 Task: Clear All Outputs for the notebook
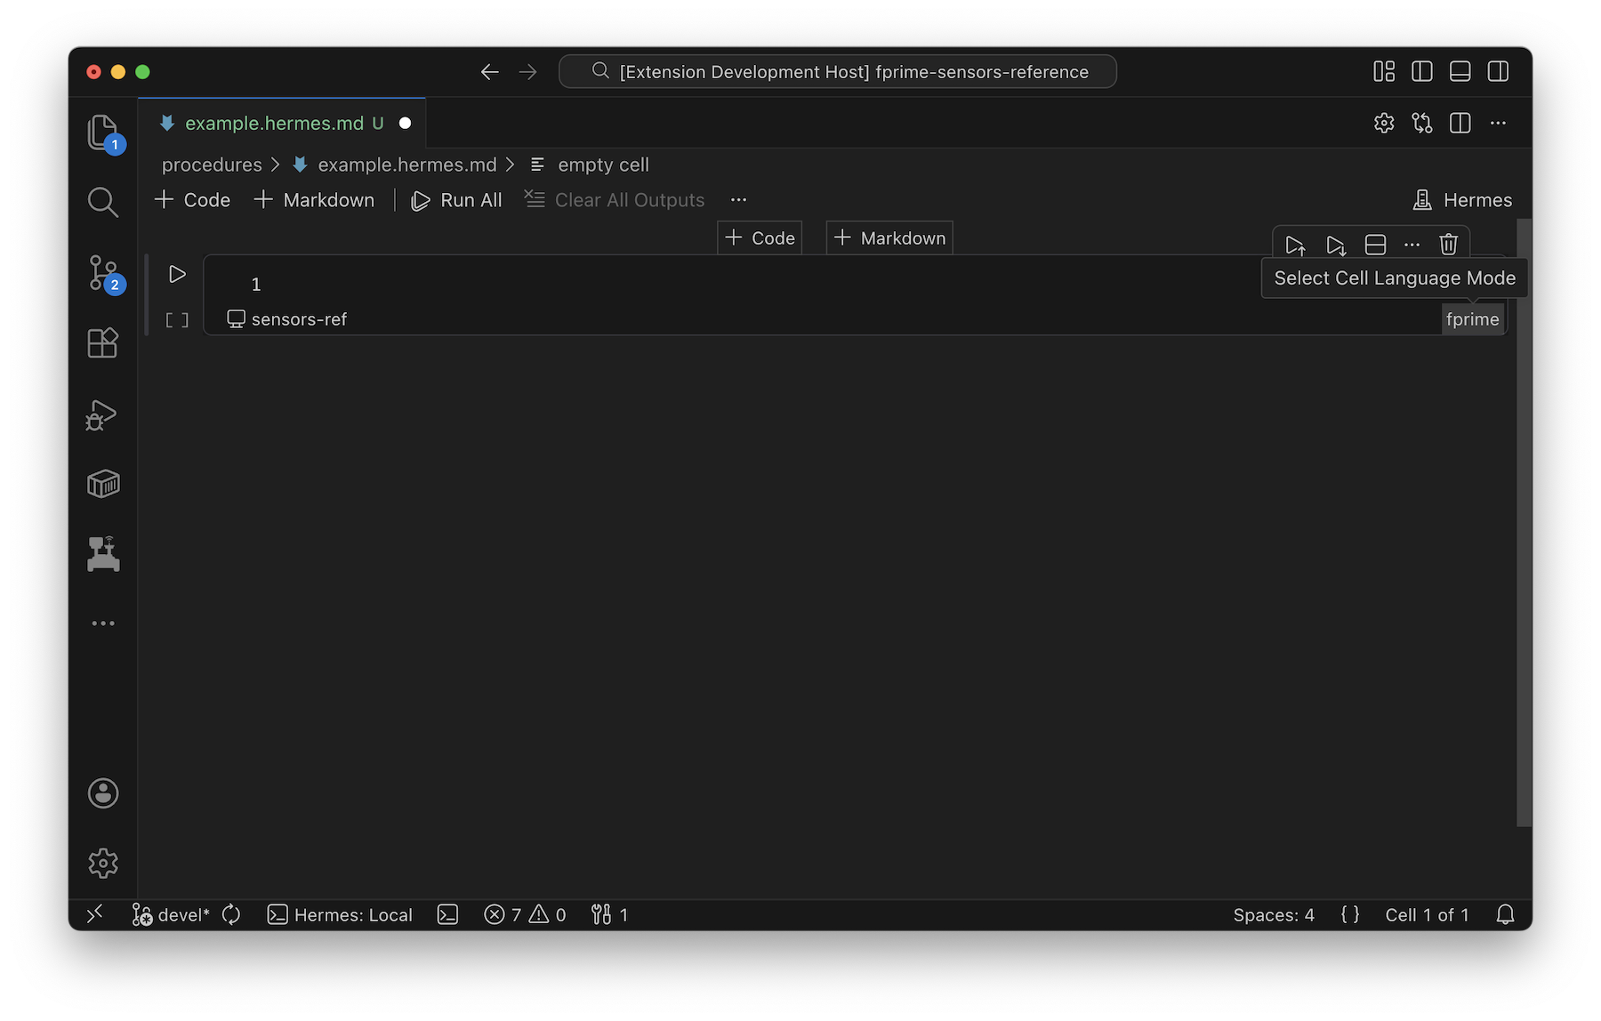(x=614, y=199)
